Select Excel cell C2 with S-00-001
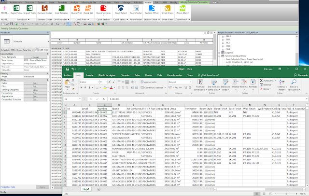Image resolution: width=309 pixels, height=196 pixels. point(104,112)
